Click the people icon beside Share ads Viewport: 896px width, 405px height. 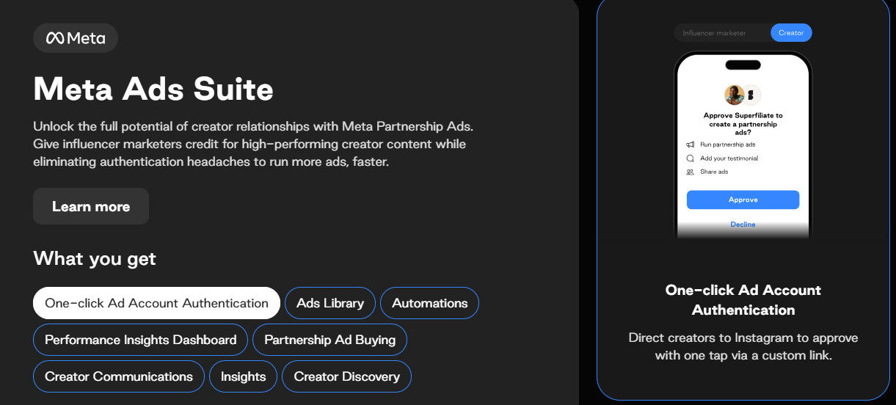pos(690,172)
